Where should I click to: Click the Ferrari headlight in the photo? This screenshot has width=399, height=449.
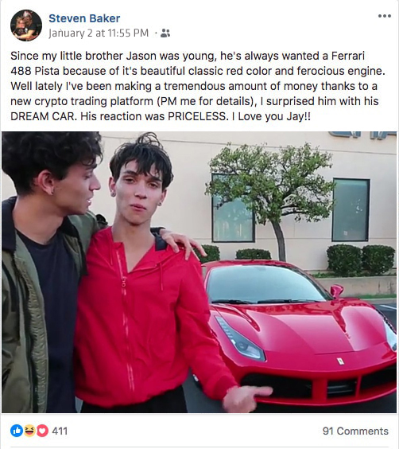coord(240,339)
